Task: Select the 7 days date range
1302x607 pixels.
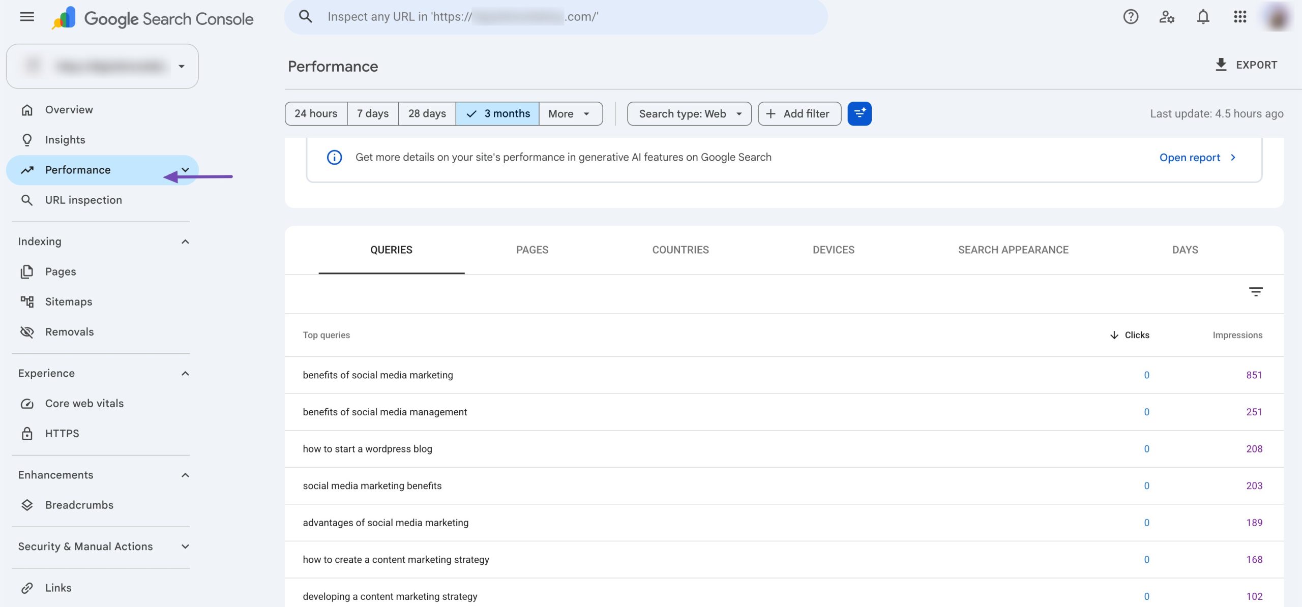Action: coord(373,114)
